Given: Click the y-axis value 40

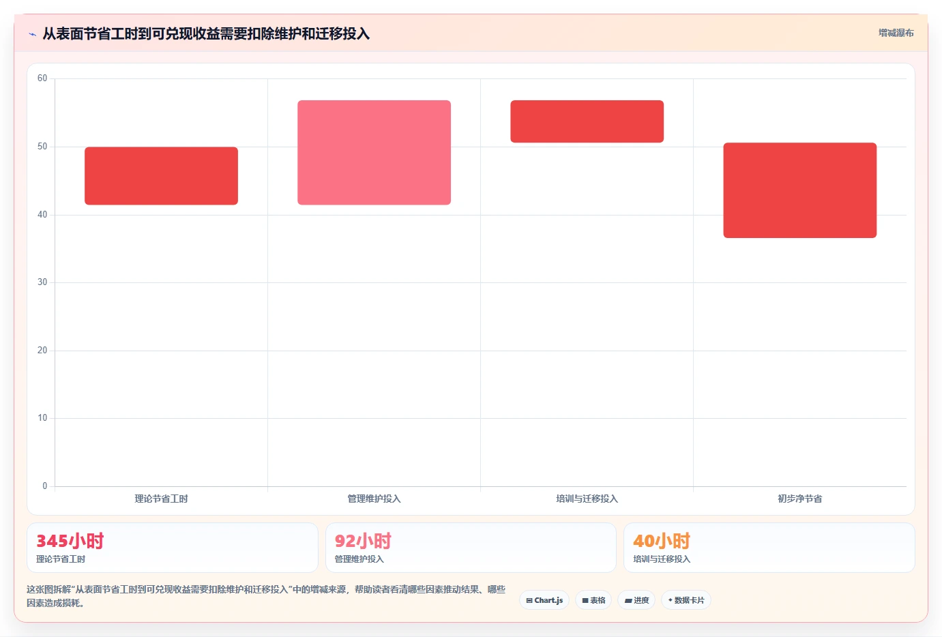Looking at the screenshot, I should coord(42,215).
